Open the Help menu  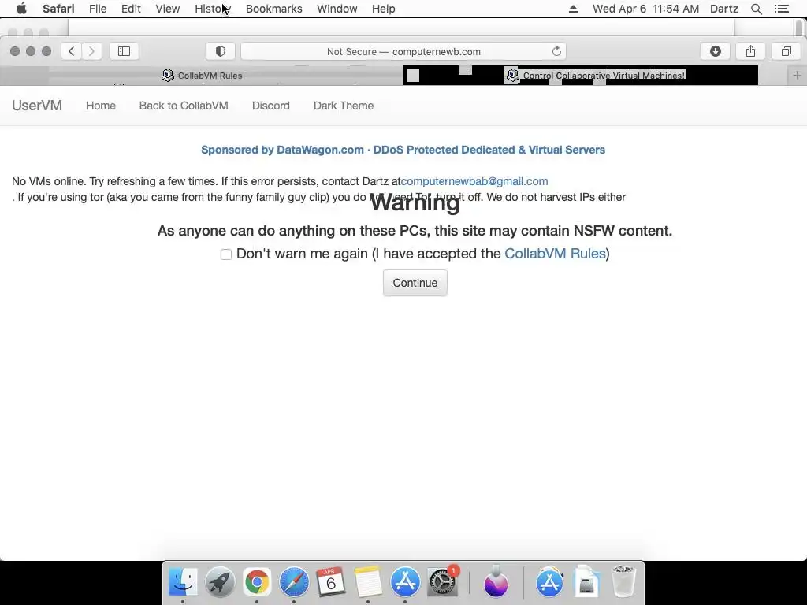click(x=384, y=9)
